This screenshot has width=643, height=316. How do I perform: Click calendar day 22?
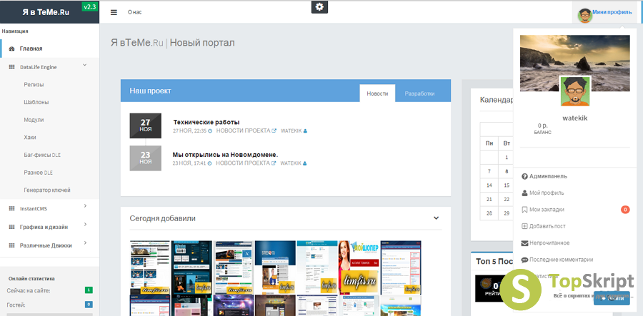click(x=507, y=199)
